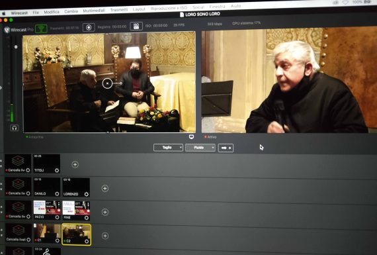The width and height of the screenshot is (377, 255).
Task: Select the treble clef audio shot
Action: click(47, 251)
